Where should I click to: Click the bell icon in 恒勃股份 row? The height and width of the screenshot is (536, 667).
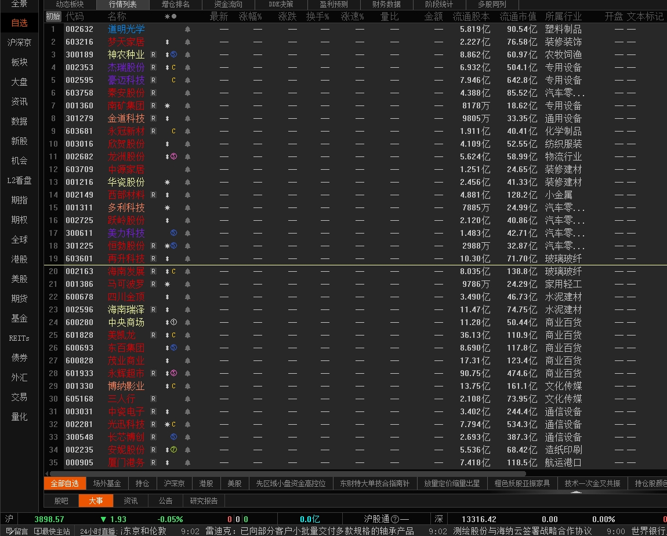click(x=187, y=246)
